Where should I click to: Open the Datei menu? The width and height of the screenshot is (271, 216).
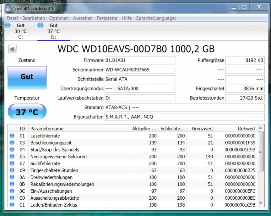click(x=12, y=18)
